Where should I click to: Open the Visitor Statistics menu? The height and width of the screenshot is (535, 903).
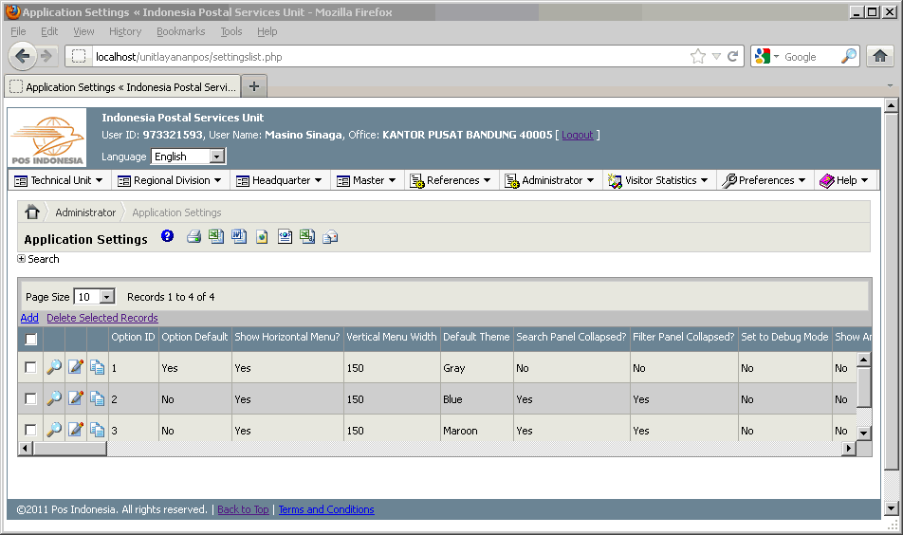(x=659, y=180)
